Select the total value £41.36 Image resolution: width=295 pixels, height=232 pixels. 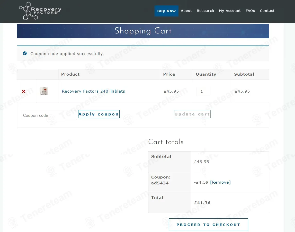pyautogui.click(x=202, y=203)
